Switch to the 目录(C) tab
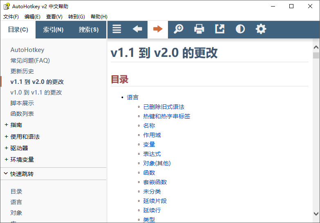Viewport: 320px width, 223px height. 18,29
